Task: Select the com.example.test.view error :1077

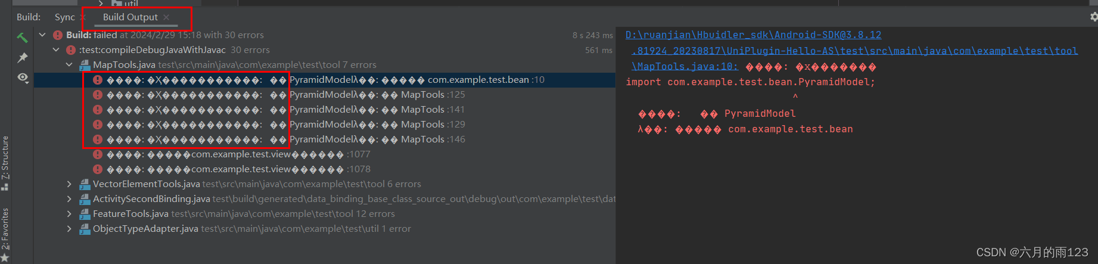Action: 325,154
